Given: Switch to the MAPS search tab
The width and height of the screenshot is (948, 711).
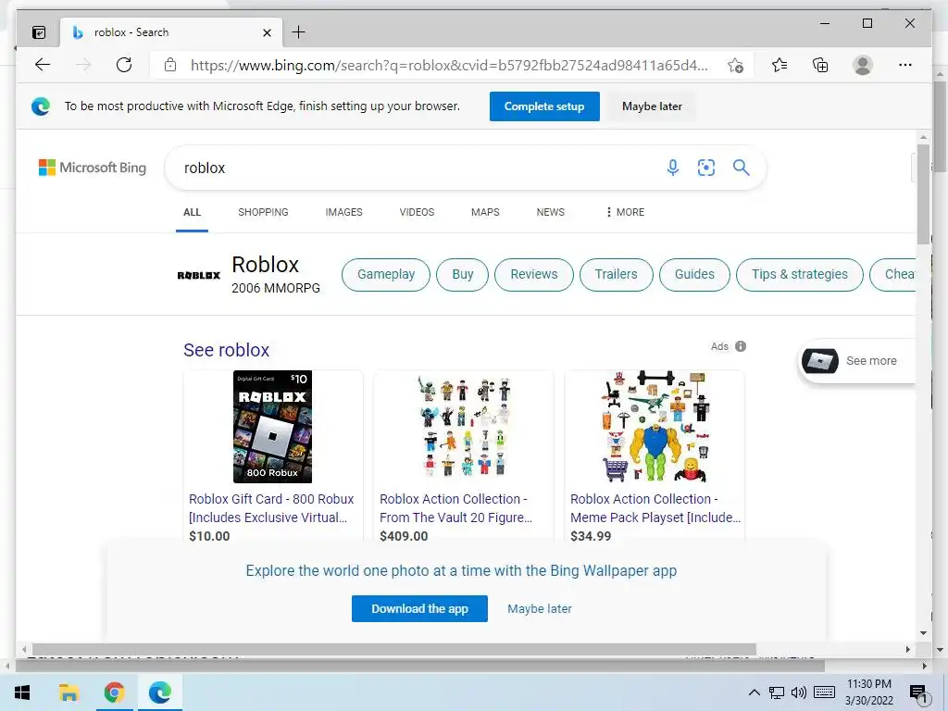Looking at the screenshot, I should 485,212.
